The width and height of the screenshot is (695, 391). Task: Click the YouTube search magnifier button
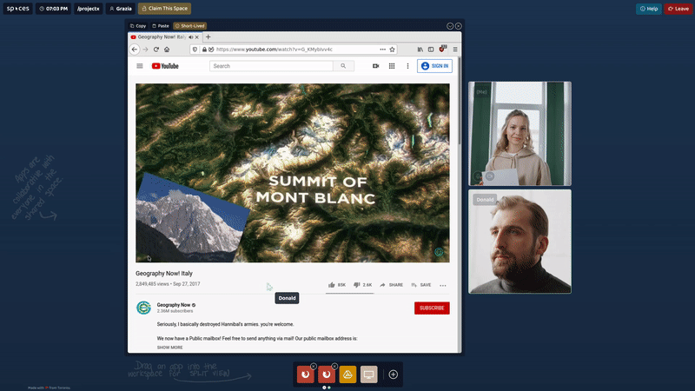pos(343,66)
